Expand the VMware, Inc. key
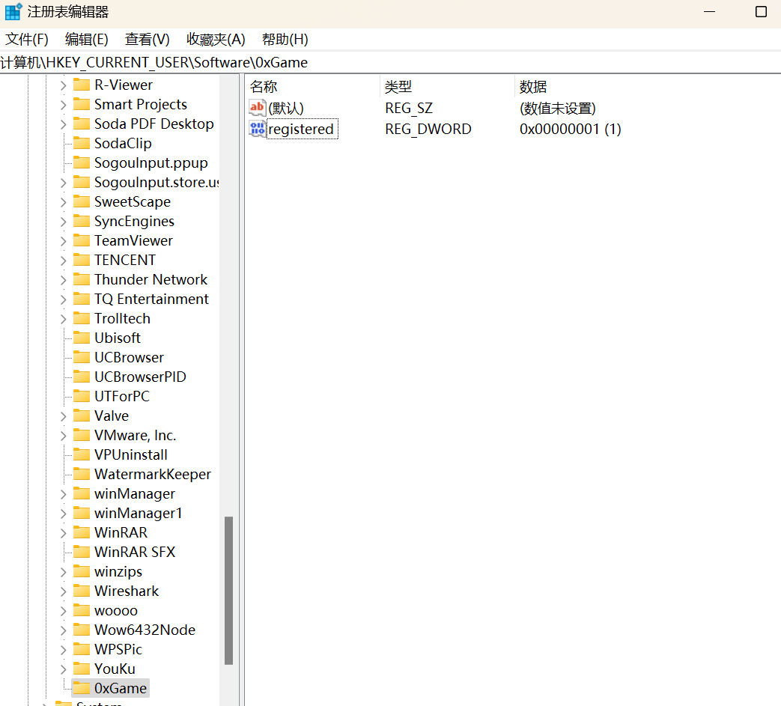This screenshot has height=706, width=781. pyautogui.click(x=63, y=435)
